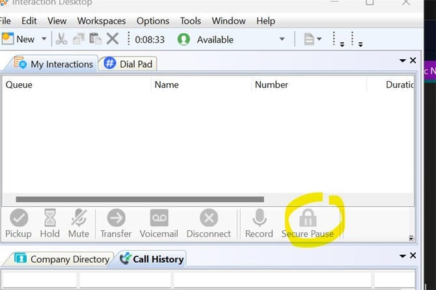Viewport: 436px width, 290px height.
Task: Put the call on Hold
Action: (x=49, y=223)
